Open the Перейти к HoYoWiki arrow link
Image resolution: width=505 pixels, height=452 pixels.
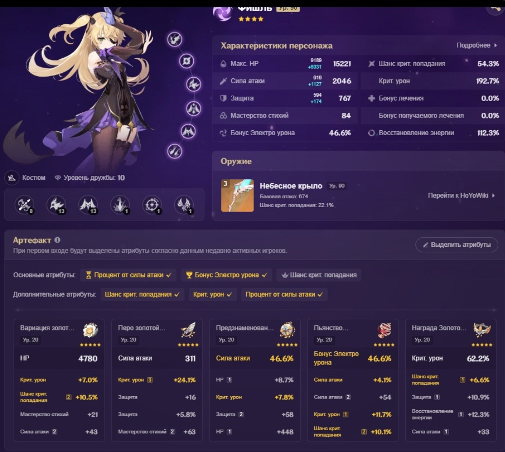pos(461,195)
